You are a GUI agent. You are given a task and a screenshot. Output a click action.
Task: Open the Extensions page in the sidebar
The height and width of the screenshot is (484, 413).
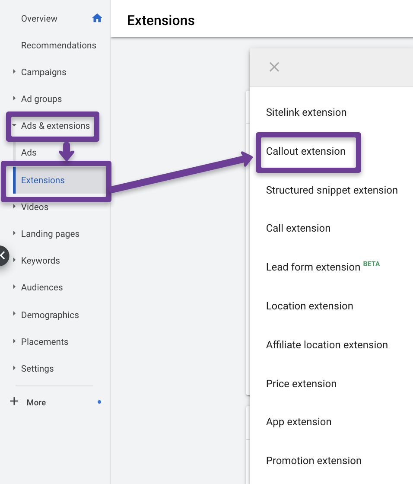tap(43, 180)
